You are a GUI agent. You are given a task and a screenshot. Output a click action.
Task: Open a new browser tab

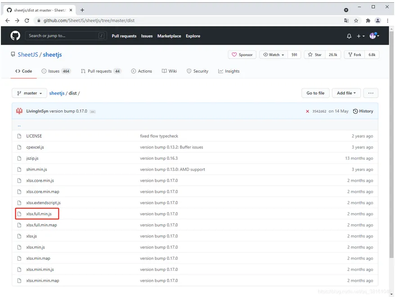tap(82, 10)
